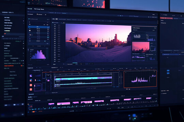Click the cyan progress bar under the preview

(x=75, y=63)
